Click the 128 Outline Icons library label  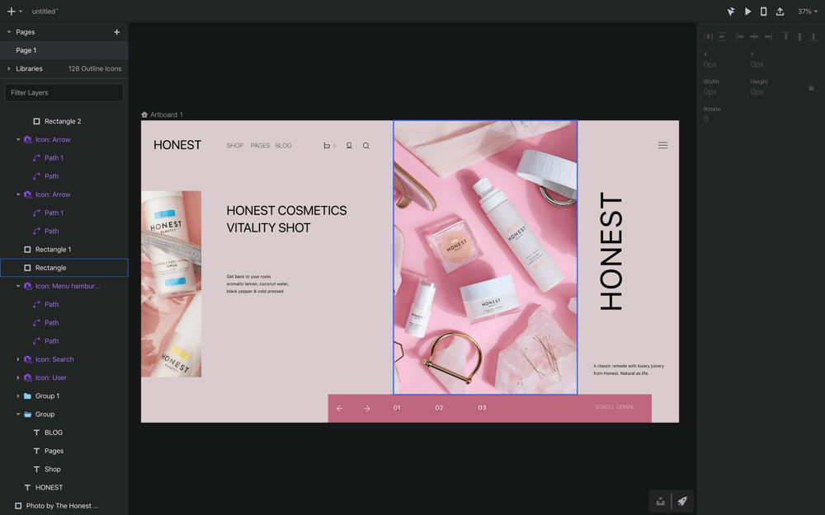95,69
